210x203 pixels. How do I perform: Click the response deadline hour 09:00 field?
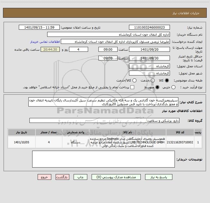108,49
